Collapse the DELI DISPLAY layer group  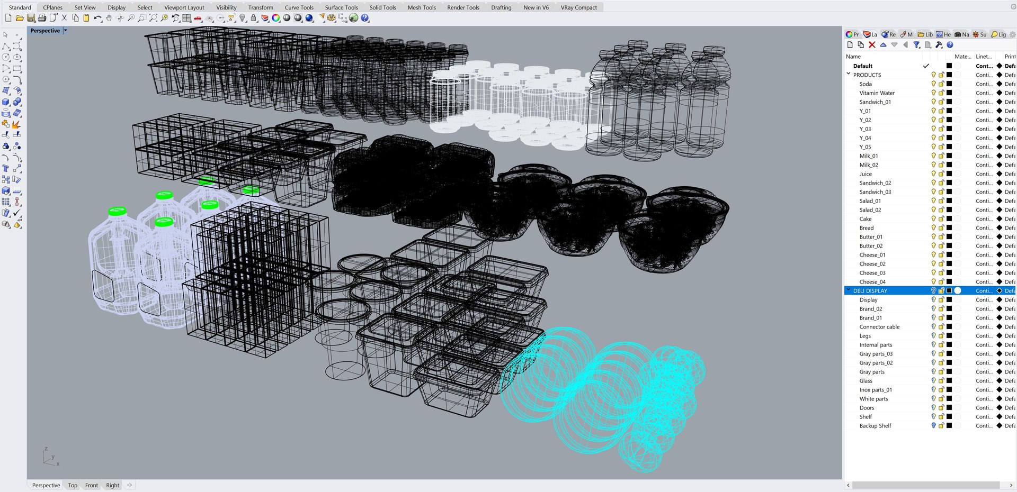click(849, 290)
